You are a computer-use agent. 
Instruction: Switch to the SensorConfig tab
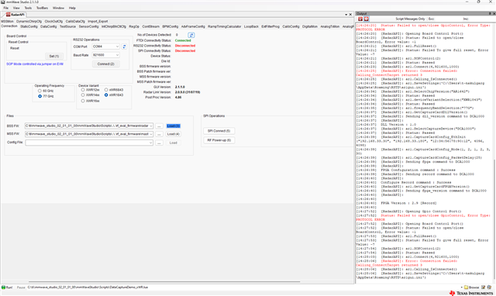click(x=88, y=26)
